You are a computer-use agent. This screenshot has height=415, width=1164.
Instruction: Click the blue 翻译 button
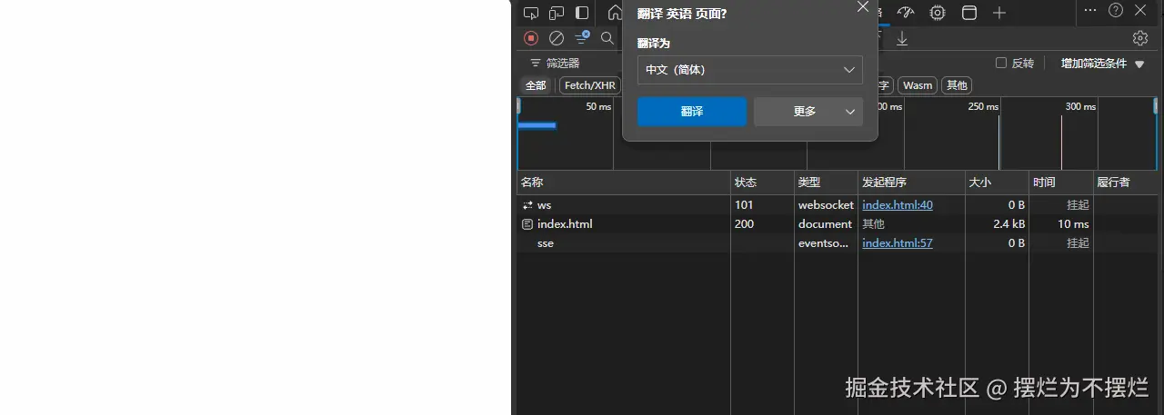tap(692, 112)
